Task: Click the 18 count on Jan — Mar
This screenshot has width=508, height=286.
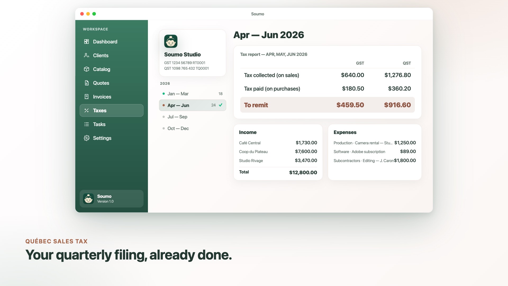Action: [x=220, y=94]
